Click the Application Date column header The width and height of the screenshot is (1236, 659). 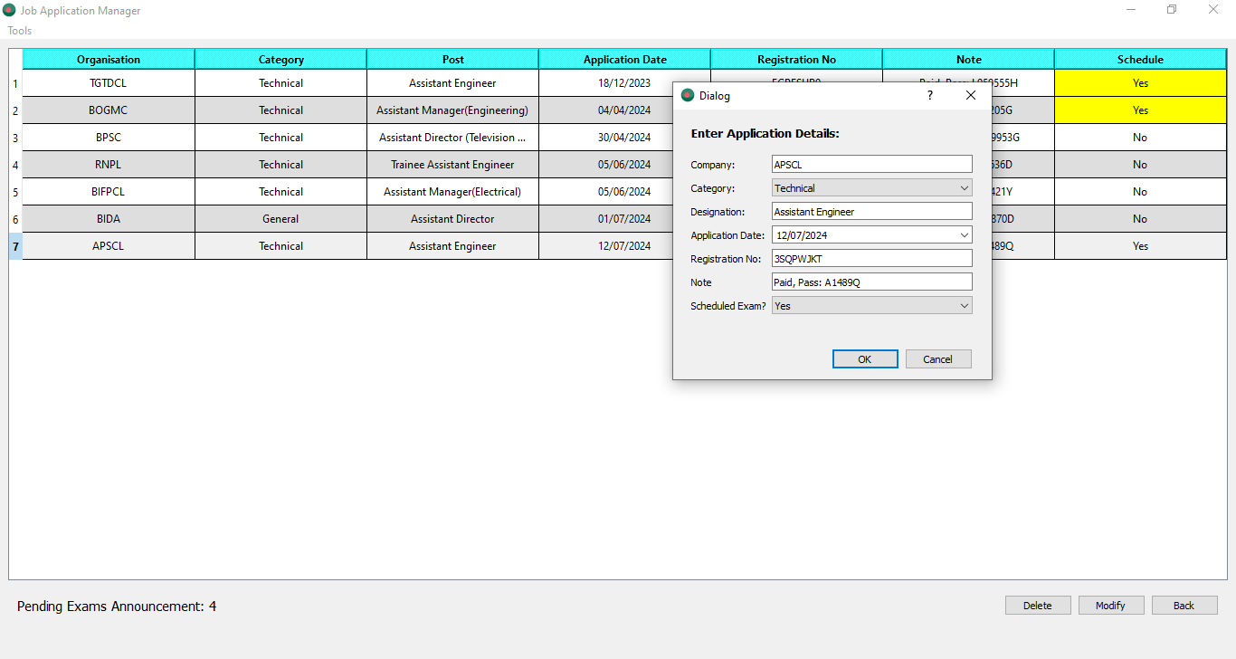[x=624, y=60]
